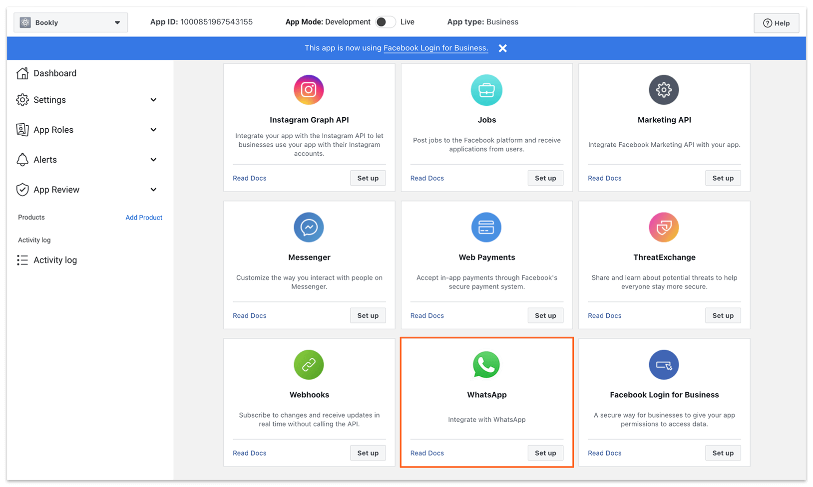The height and width of the screenshot is (487, 813).
Task: Set up Messenger
Action: (368, 315)
